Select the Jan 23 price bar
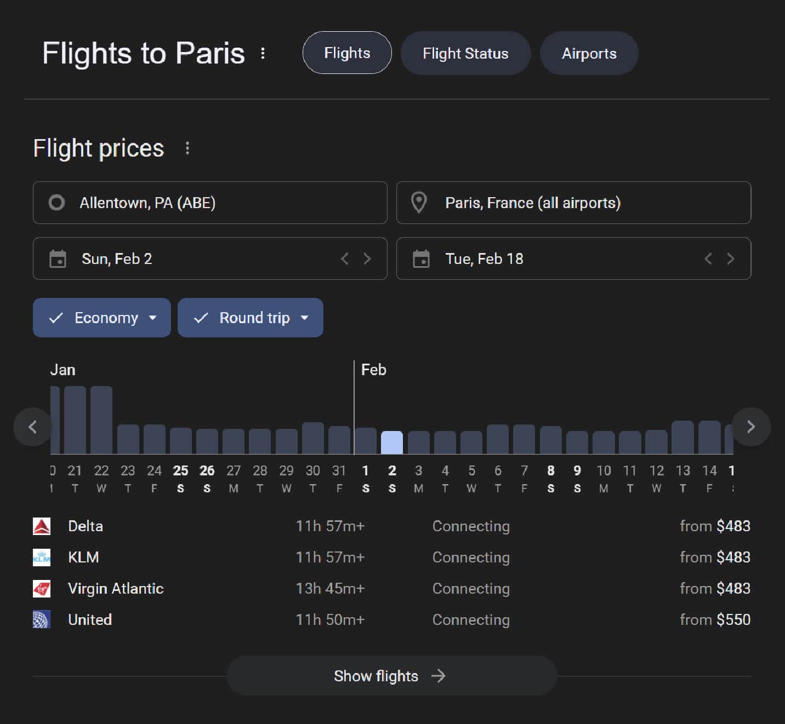Screen dimensions: 785x724 [x=128, y=439]
